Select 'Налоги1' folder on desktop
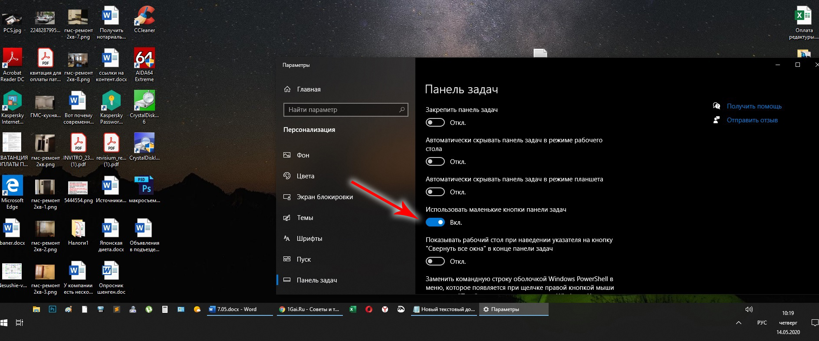 (x=79, y=233)
